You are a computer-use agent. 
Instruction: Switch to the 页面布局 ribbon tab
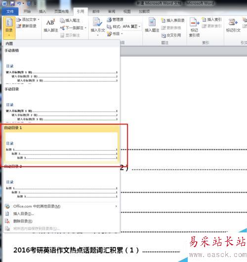[62, 11]
